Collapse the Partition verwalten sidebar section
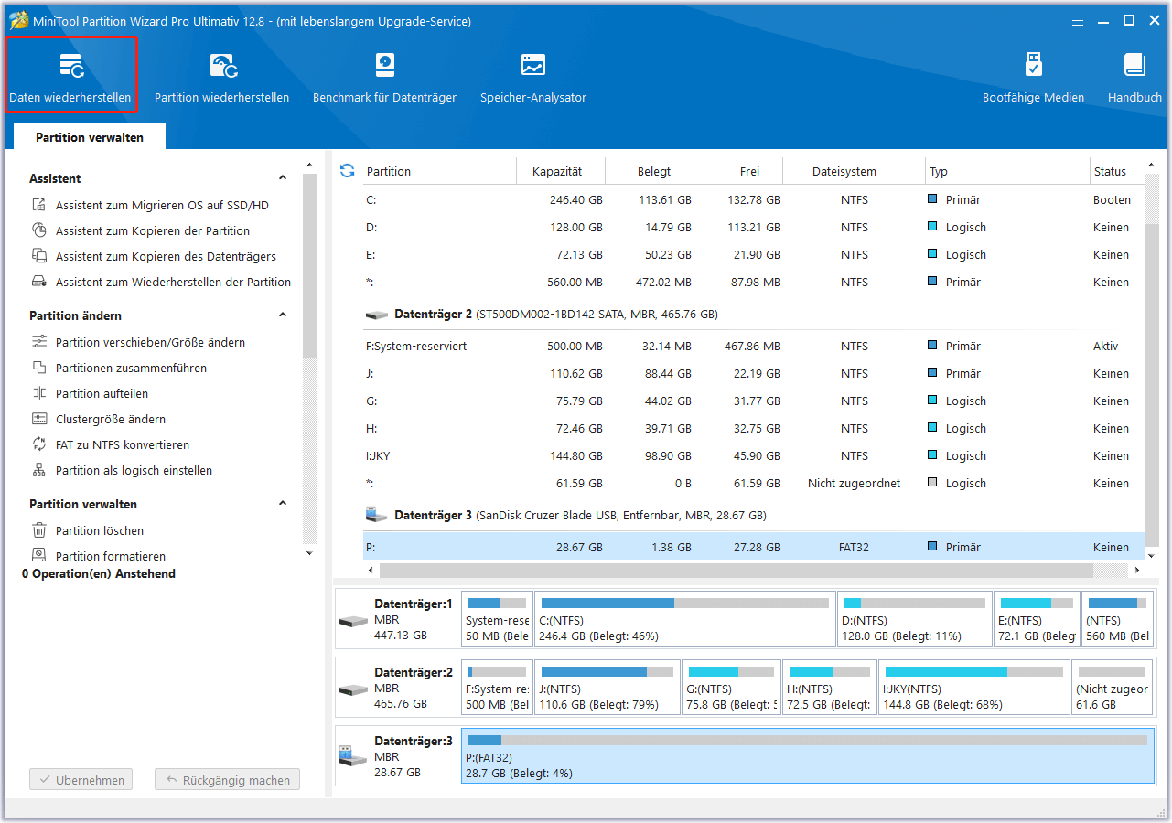 point(283,504)
